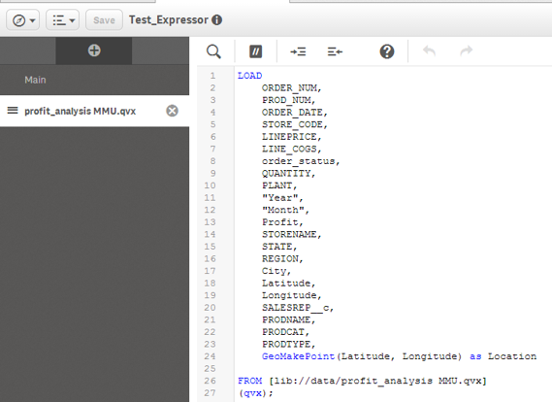
Task: Open the script syntax help
Action: 387,51
